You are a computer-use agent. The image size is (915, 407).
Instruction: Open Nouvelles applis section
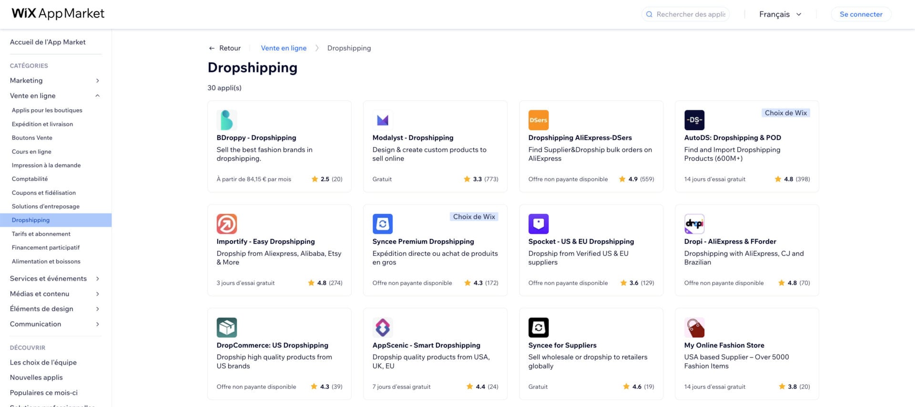tap(36, 377)
